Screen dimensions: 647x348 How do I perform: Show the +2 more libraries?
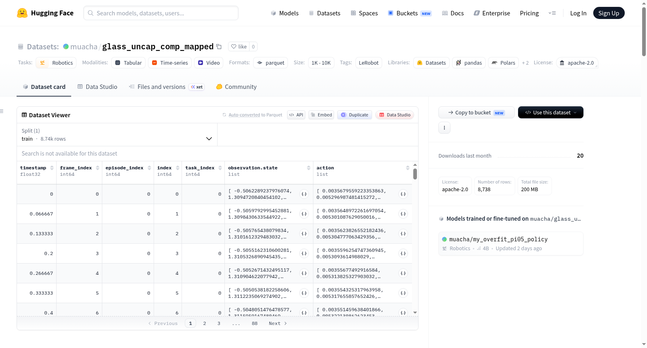[x=525, y=63]
